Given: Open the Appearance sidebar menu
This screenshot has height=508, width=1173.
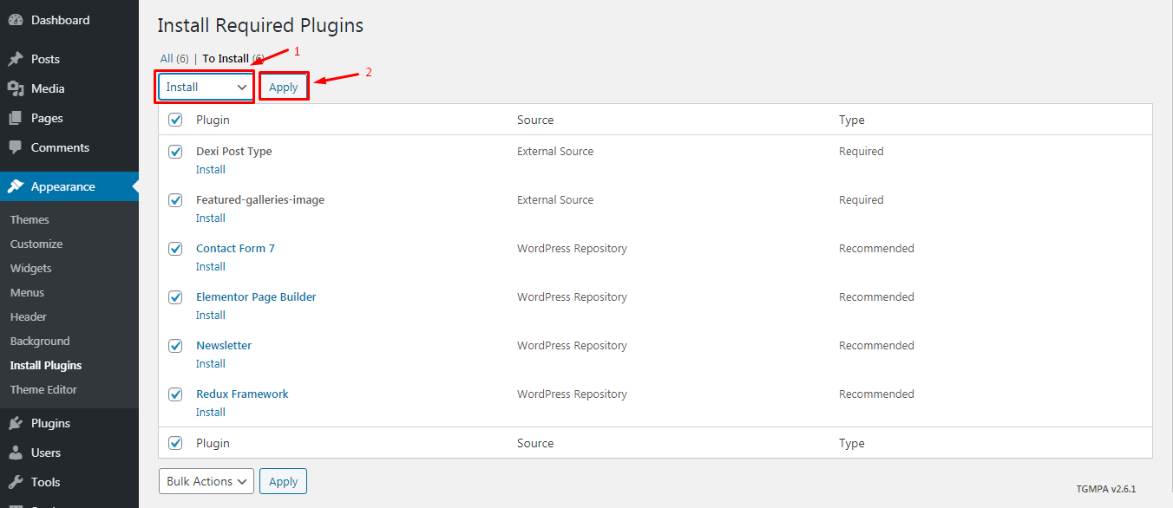Looking at the screenshot, I should point(62,186).
